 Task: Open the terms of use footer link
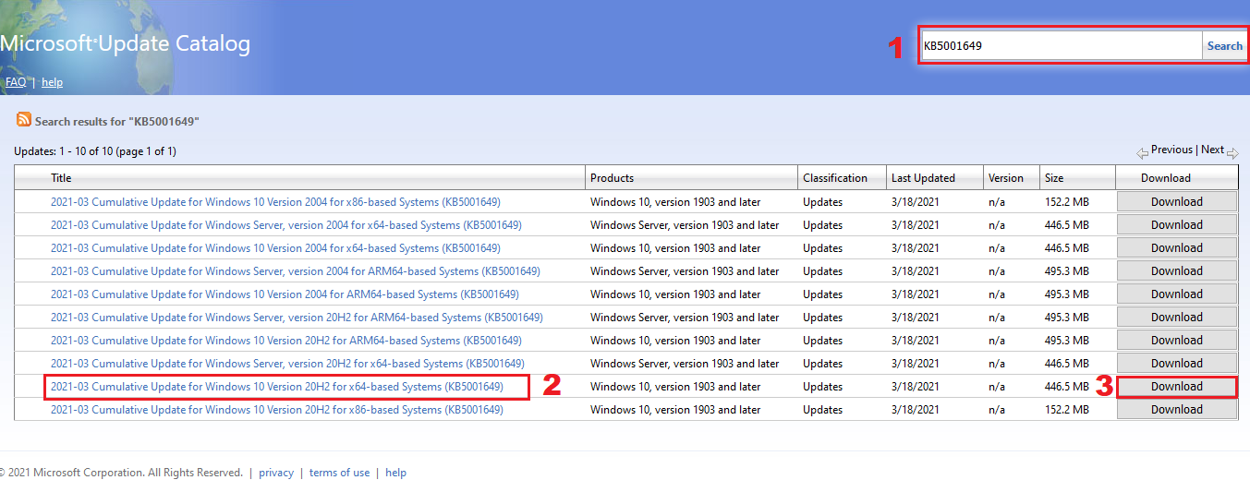pos(339,473)
